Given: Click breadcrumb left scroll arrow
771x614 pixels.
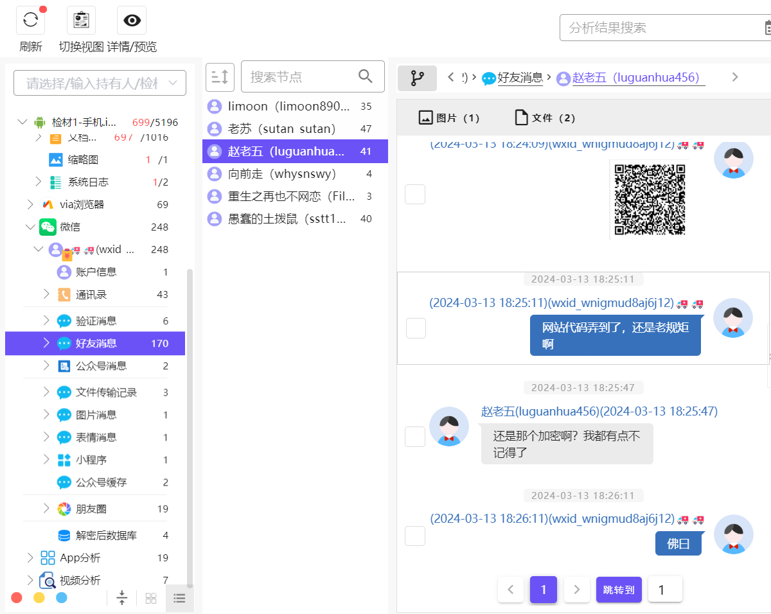Looking at the screenshot, I should tap(451, 77).
